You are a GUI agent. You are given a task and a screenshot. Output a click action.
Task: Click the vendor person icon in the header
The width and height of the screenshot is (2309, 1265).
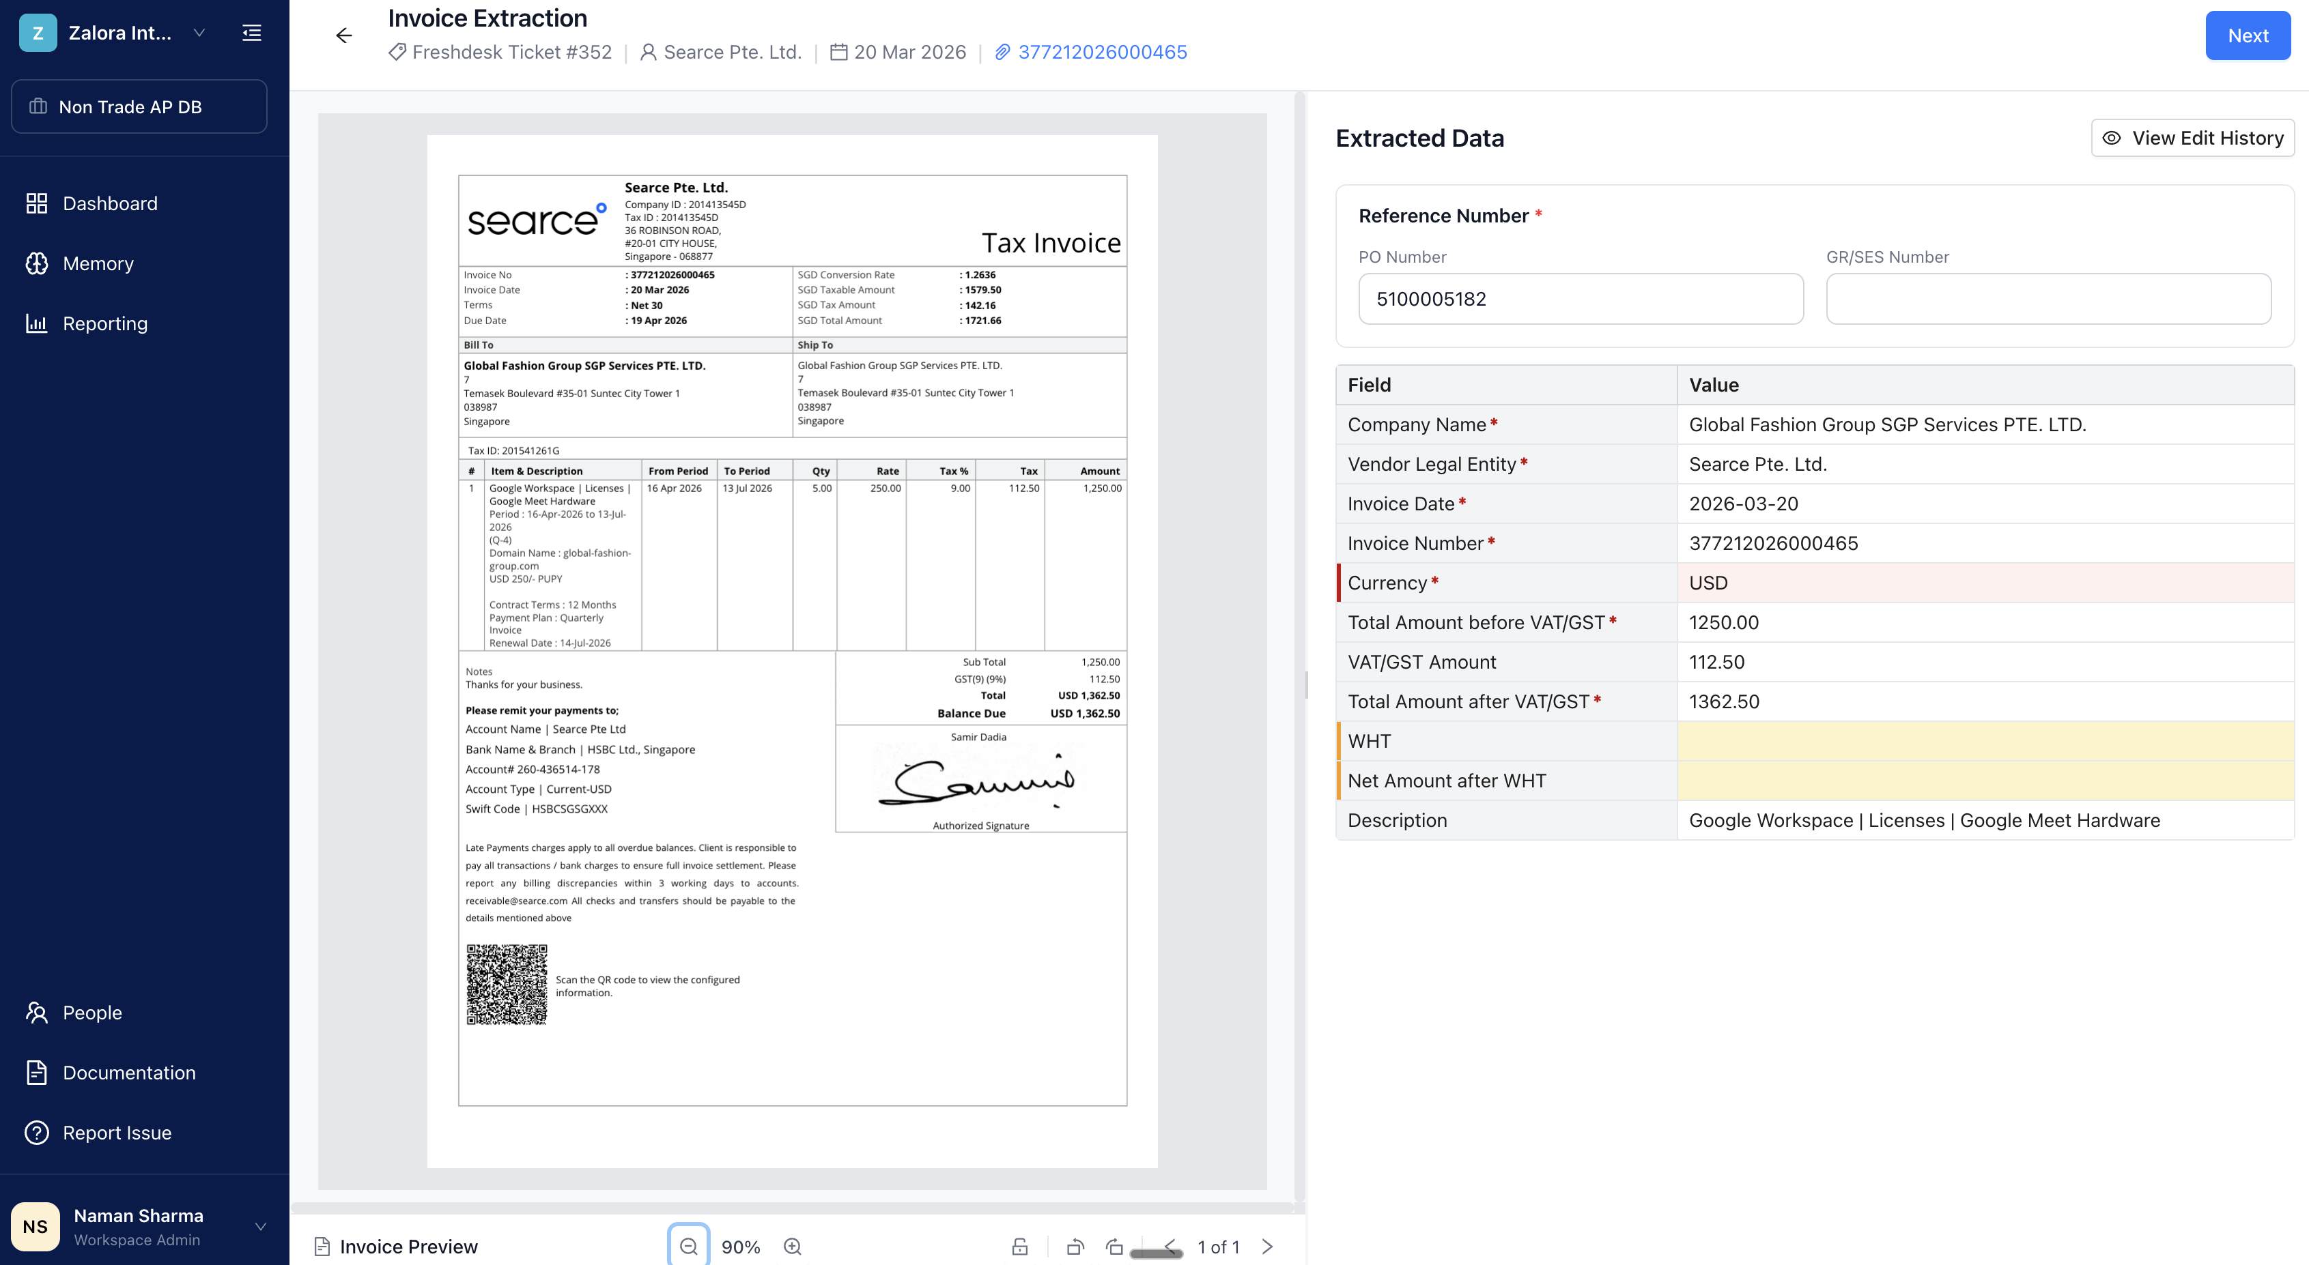click(648, 52)
